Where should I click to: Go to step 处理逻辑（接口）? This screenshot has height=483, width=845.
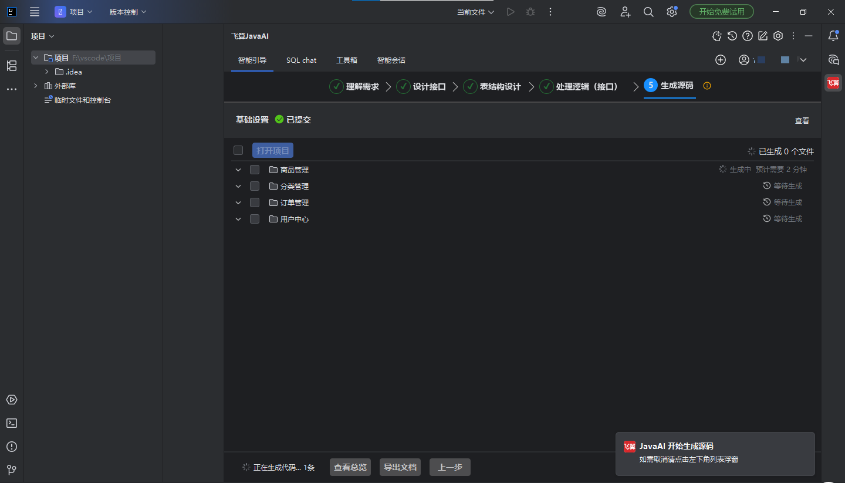(579, 86)
